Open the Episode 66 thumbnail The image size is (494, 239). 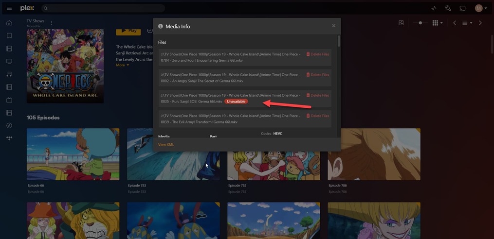tap(73, 154)
